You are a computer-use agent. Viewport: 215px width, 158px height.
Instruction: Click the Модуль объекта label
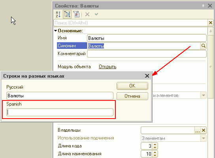74,67
